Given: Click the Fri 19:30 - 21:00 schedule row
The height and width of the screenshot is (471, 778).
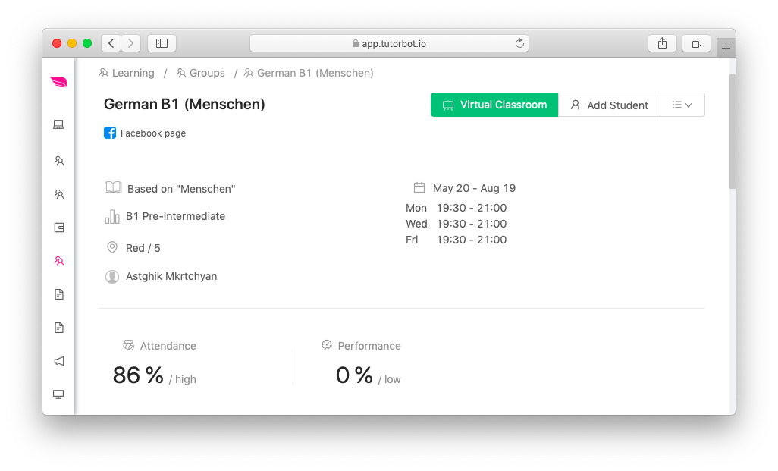Looking at the screenshot, I should (456, 240).
